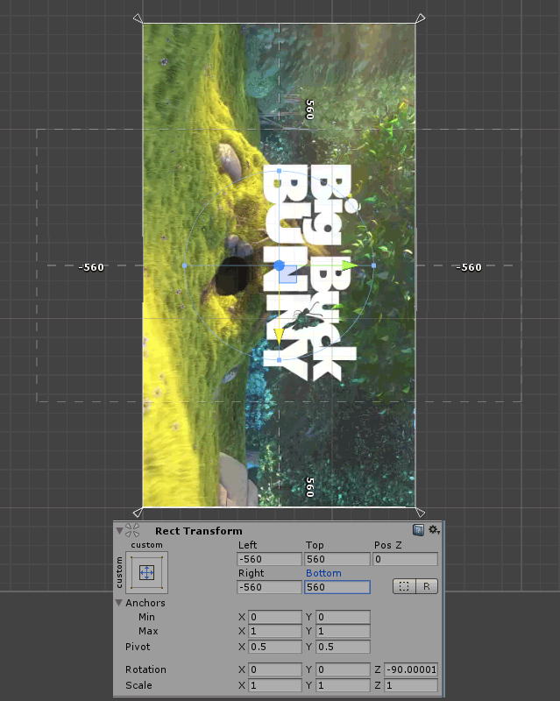The image size is (560, 701).
Task: Click the Bottom value field
Action: click(x=337, y=587)
